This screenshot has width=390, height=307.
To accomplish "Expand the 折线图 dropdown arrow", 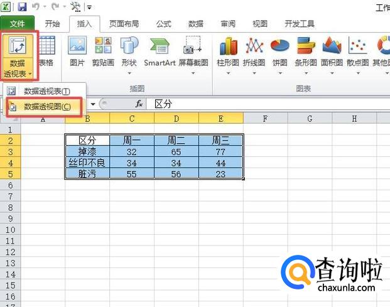I will tap(254, 73).
